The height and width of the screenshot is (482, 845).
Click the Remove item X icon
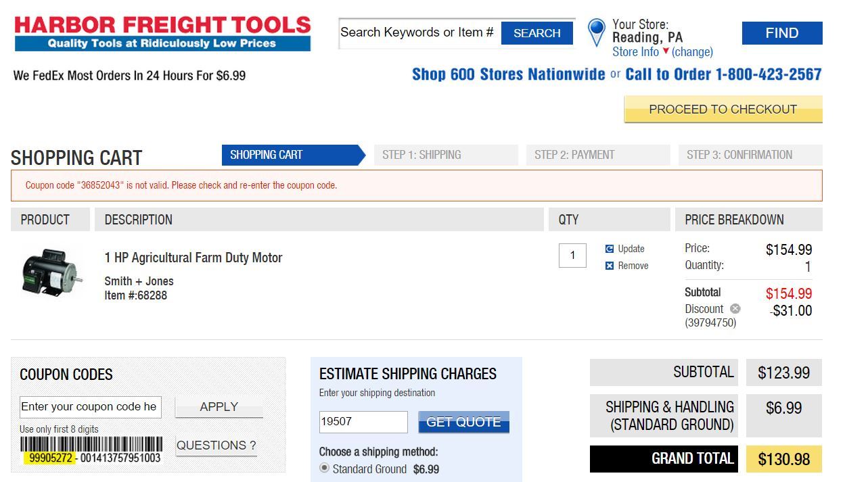(x=610, y=266)
